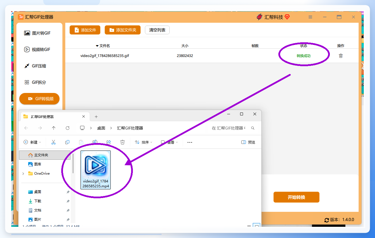Click the 汇帮科技 logo in title bar

click(x=273, y=17)
